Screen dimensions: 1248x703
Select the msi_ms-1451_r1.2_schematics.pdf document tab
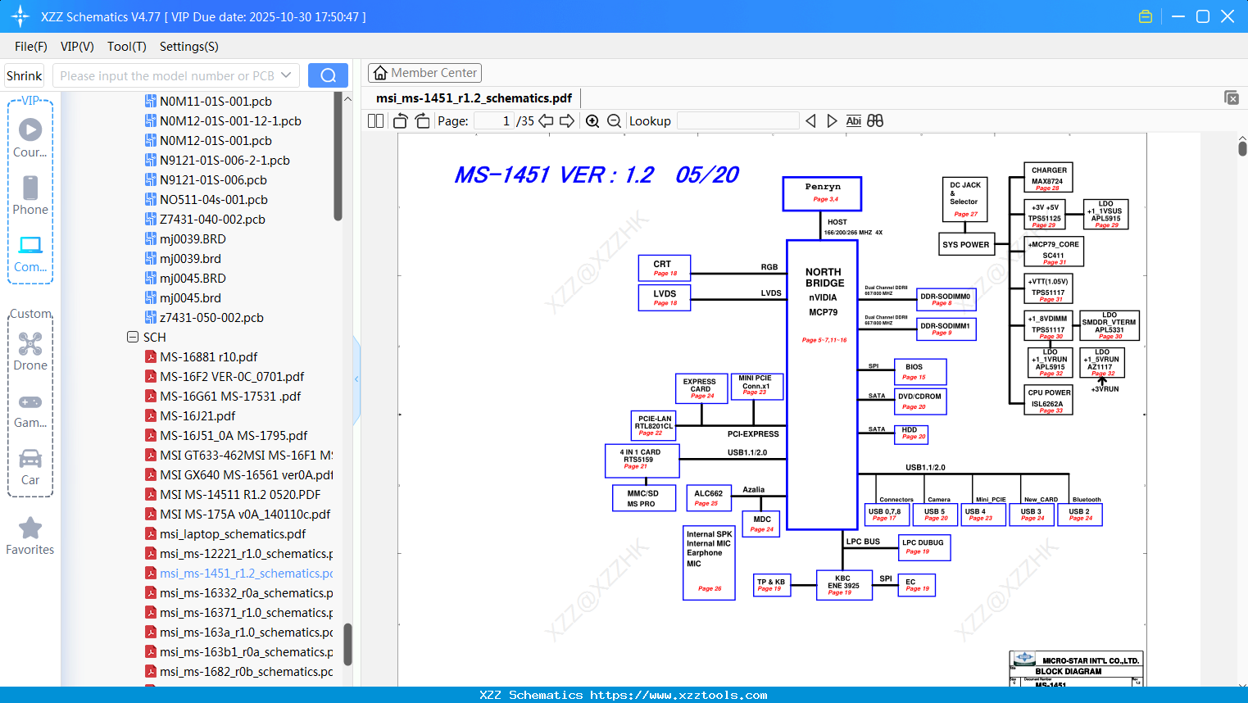coord(474,98)
